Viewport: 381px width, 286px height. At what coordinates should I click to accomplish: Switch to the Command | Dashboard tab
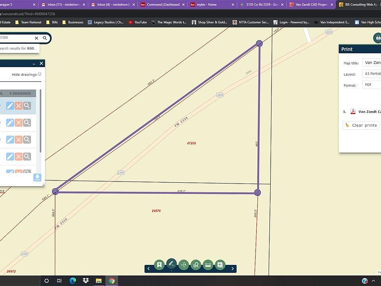tap(163, 4)
